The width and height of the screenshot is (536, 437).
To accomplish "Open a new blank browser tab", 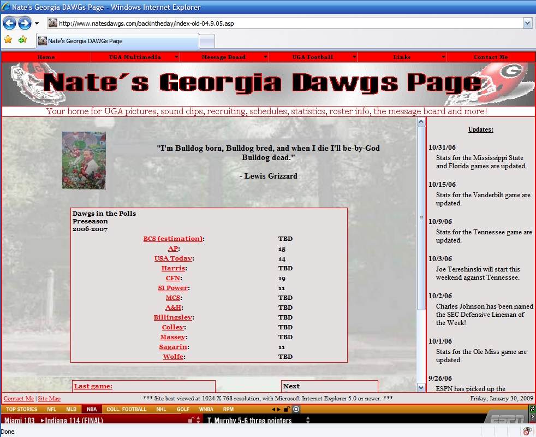I will point(207,42).
